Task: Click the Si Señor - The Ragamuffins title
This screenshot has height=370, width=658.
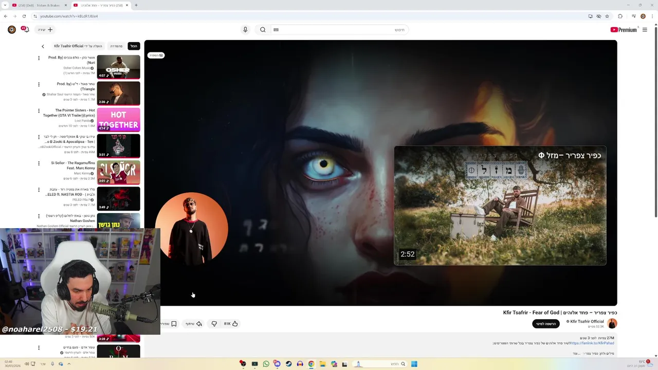Action: (x=73, y=165)
